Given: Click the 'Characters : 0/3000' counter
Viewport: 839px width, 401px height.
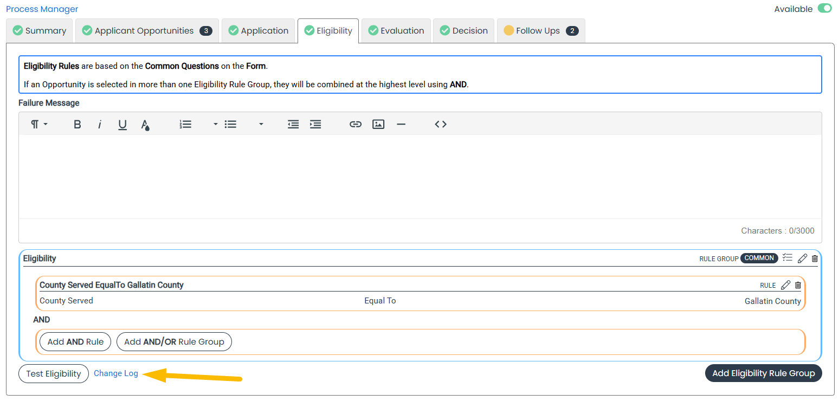Looking at the screenshot, I should (778, 231).
